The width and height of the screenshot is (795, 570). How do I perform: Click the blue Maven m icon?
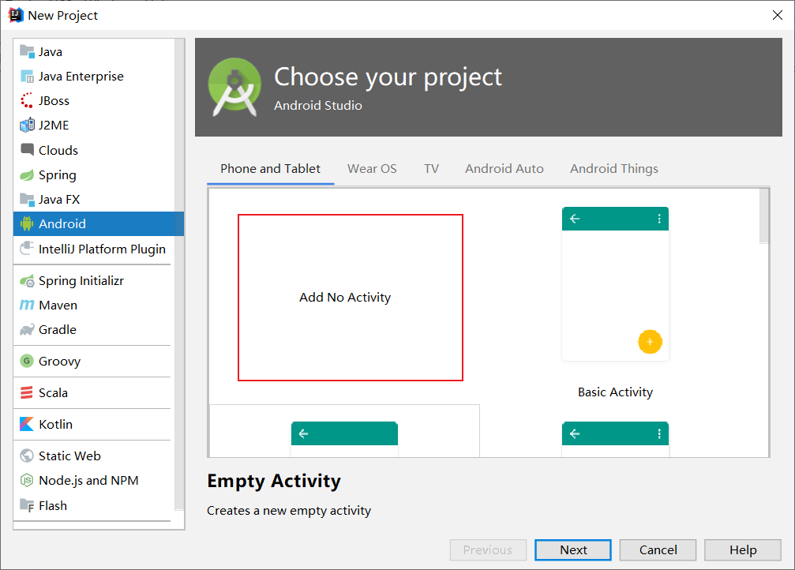coord(27,305)
